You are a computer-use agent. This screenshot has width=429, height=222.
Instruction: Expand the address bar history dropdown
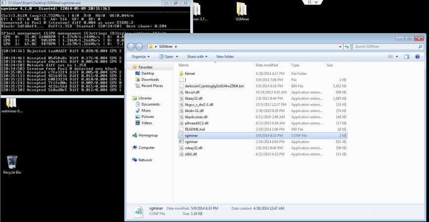[x=340, y=47]
